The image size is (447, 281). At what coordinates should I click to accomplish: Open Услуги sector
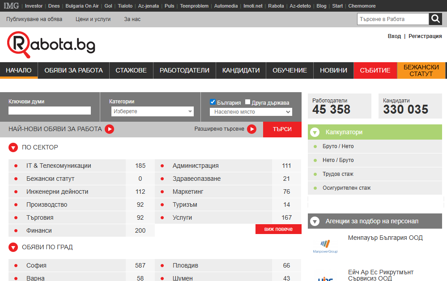pyautogui.click(x=182, y=218)
